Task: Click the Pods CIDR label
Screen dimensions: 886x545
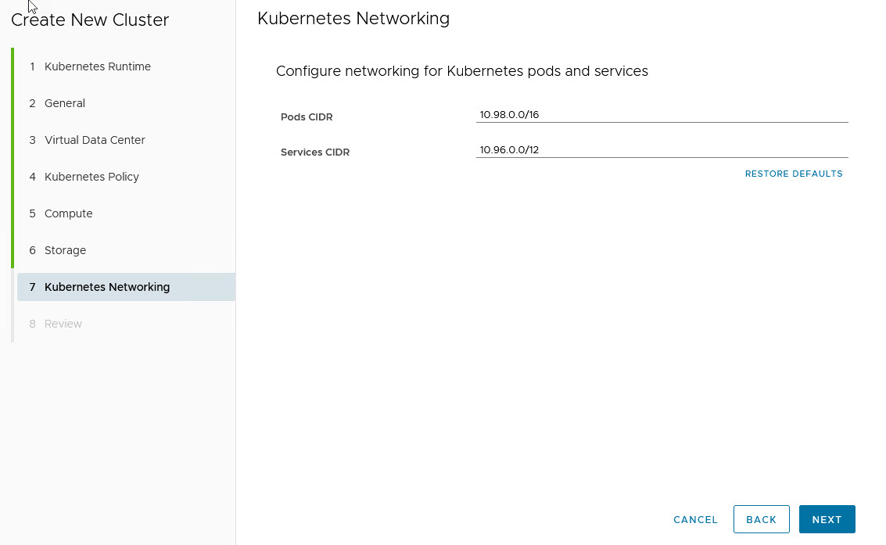Action: pos(307,117)
